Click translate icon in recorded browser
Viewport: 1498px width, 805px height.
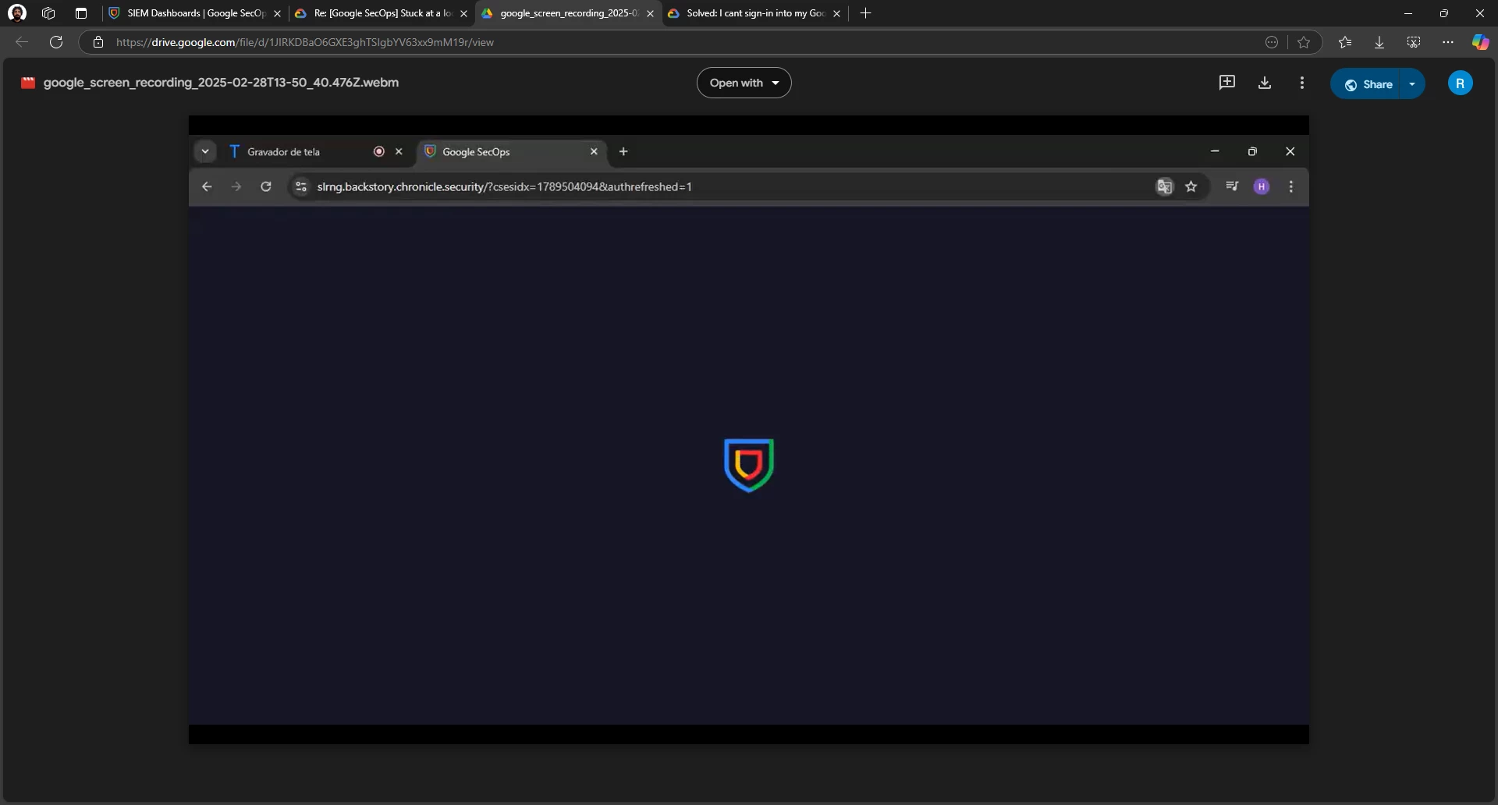(1164, 186)
